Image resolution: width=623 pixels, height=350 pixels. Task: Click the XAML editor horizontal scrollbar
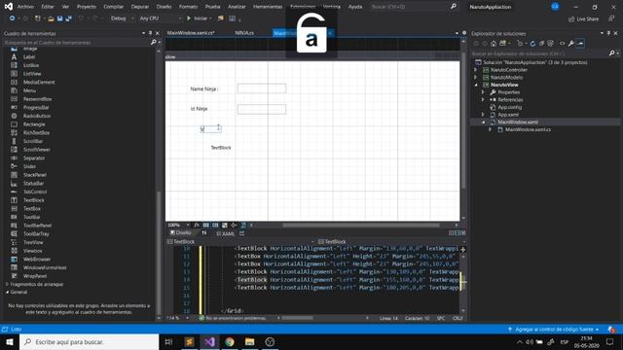coord(297,318)
